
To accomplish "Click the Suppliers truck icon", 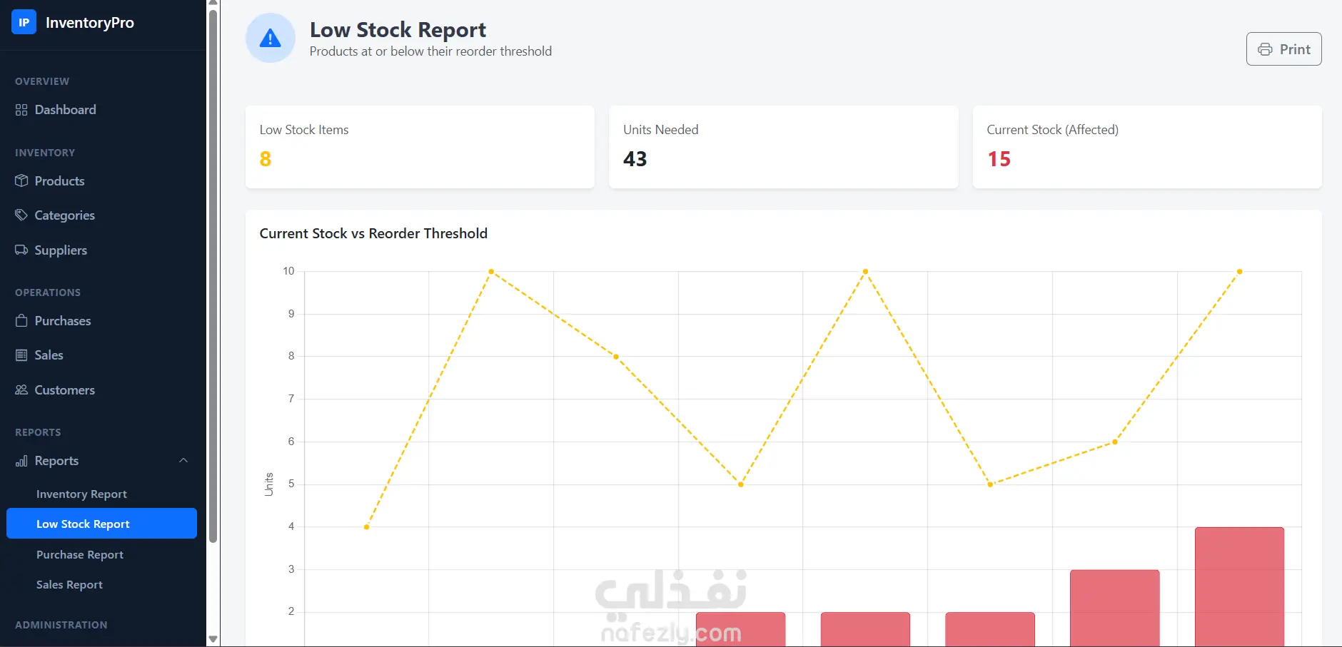I will 21,250.
